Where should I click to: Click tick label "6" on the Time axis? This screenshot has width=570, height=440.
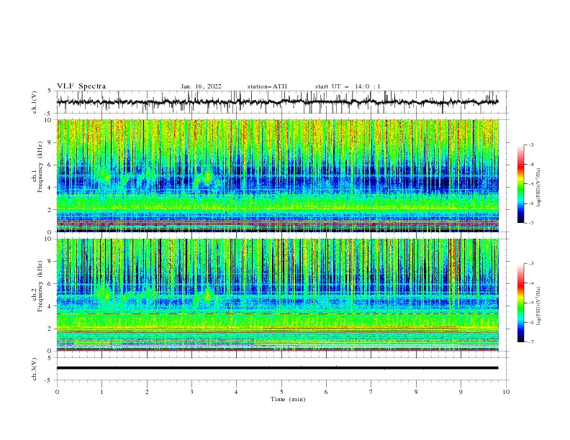(x=327, y=392)
